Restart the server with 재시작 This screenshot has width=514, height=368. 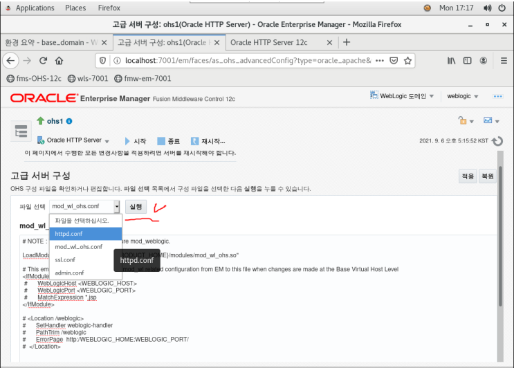click(x=208, y=141)
